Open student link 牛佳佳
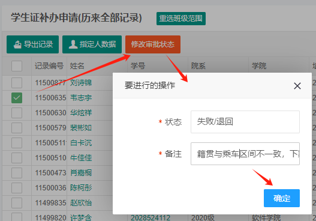Image resolution: width=316 pixels, height=221 pixels. tap(81, 157)
